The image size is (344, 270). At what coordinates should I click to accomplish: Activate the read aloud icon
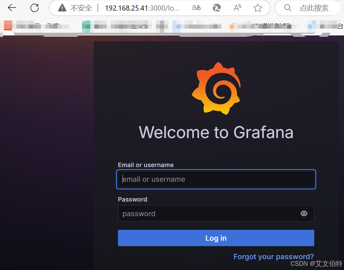pos(237,8)
